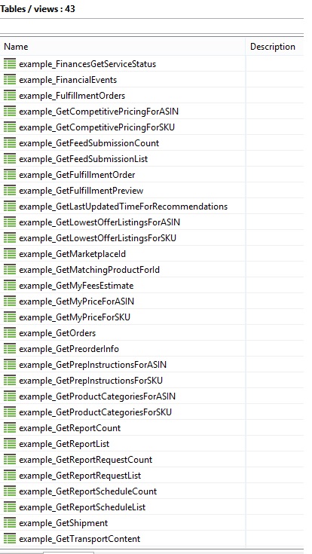Select example_GetLowestOfferListingsForSKU row
Screen dimensions: 312x554
[123, 238]
